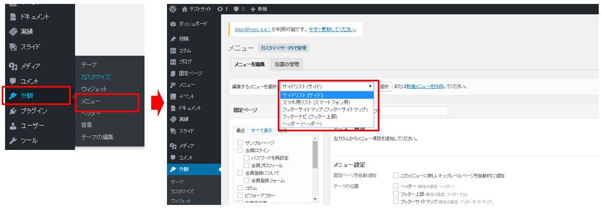This screenshot has height=210, width=601.
Task: Tick the 会員ログイン checkbox
Action: (x=240, y=150)
